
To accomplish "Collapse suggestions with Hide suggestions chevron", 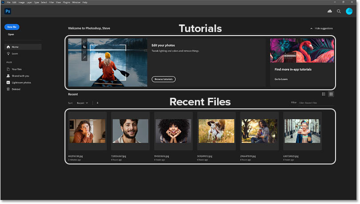I will point(311,28).
